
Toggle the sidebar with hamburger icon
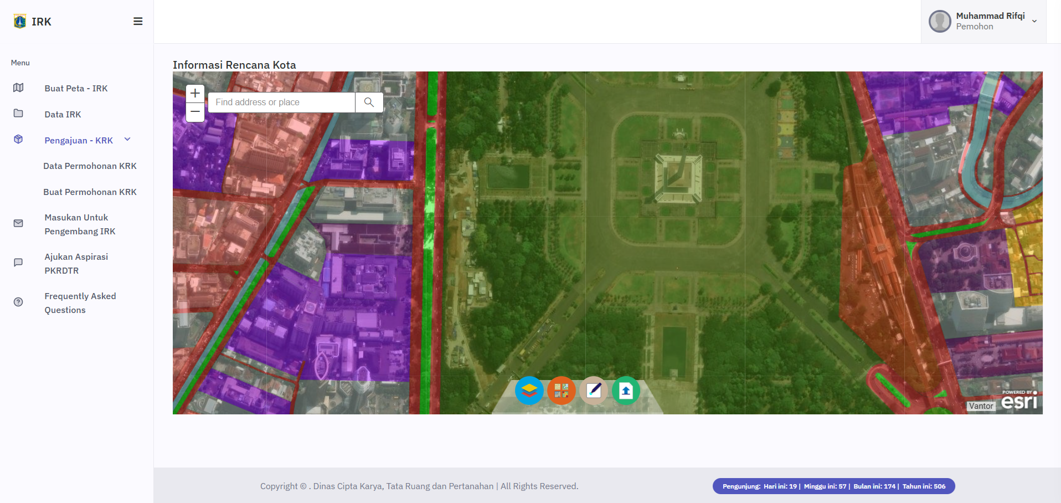click(x=138, y=22)
